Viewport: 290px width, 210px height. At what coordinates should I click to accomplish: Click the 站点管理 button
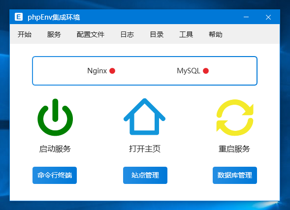pos(145,175)
